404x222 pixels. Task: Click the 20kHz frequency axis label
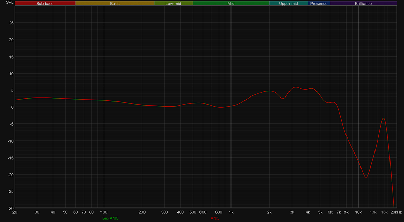(396, 212)
